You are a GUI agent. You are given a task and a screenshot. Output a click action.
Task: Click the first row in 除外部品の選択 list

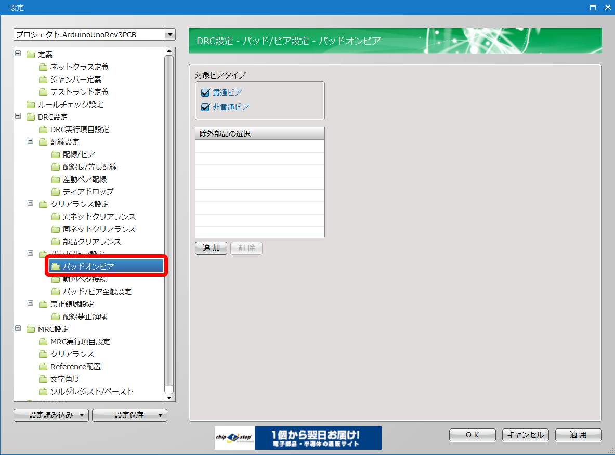point(259,146)
